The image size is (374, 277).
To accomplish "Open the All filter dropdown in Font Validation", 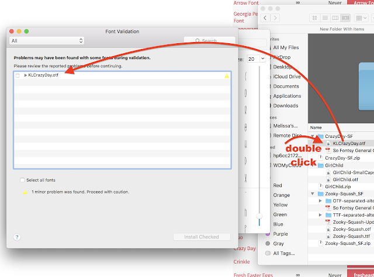I will coord(47,41).
